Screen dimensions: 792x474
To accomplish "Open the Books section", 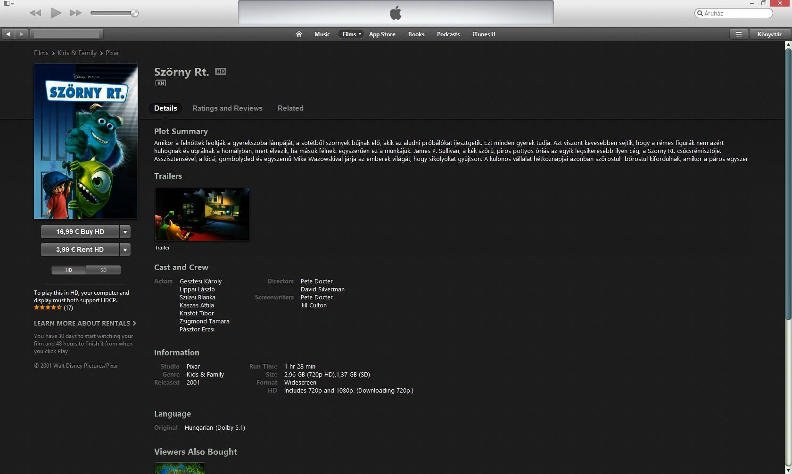I will (x=416, y=34).
